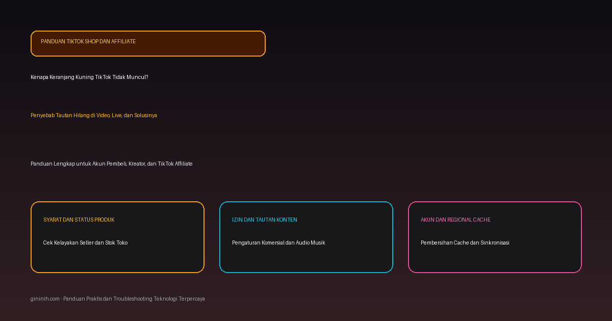The width and height of the screenshot is (612, 321).
Task: Click Cek Kelayakan Seller dan Stok Toko text
Action: (x=86, y=243)
